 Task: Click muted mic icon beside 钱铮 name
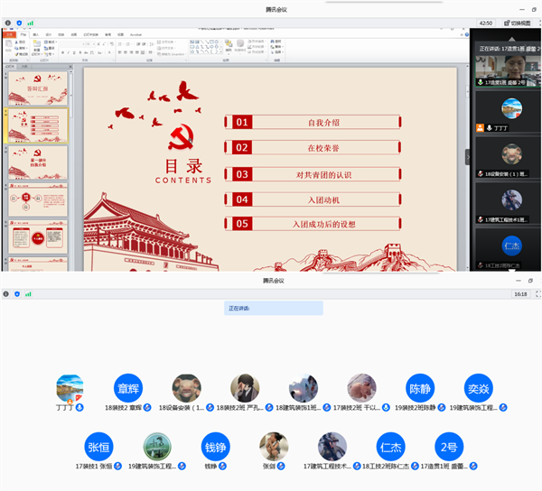coord(222,466)
